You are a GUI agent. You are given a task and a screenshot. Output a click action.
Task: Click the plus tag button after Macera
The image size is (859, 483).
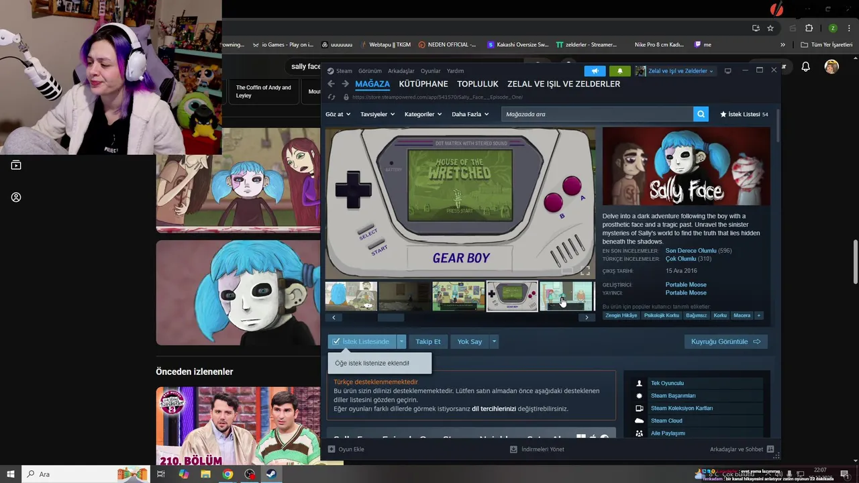(x=759, y=315)
